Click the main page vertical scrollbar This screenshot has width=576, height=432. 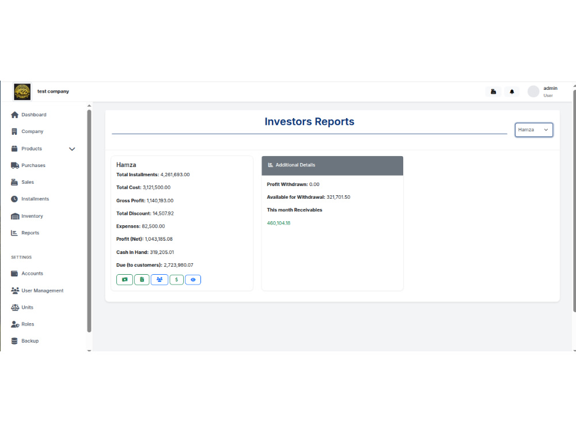(574, 201)
